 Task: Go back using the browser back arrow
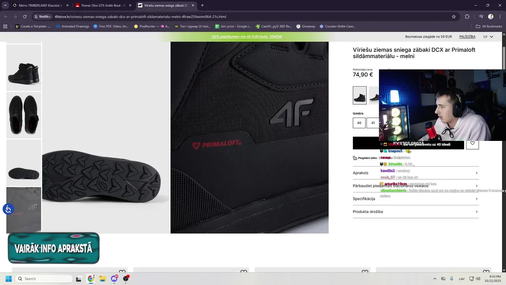pos(6,17)
